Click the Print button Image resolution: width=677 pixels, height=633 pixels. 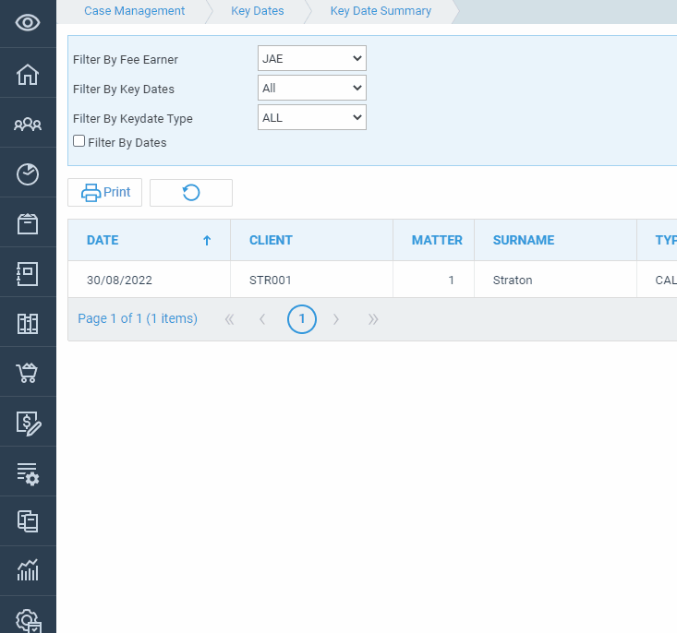click(105, 193)
